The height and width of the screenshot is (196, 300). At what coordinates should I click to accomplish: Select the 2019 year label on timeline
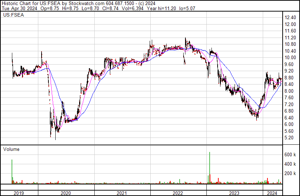tap(19, 193)
